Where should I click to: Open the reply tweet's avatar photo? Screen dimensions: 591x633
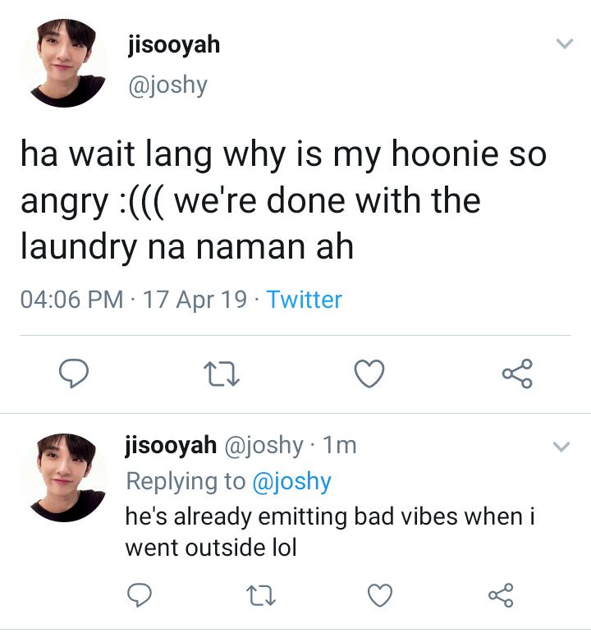point(64,478)
